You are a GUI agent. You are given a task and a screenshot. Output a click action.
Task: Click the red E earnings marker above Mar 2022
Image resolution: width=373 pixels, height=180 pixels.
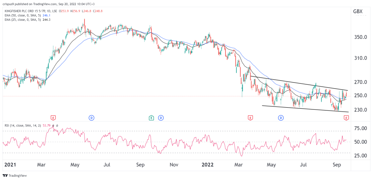click(x=250, y=117)
